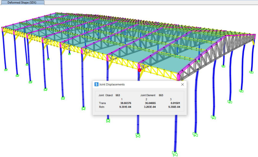Click the SAP2000 icon in Joint Displacements title
This screenshot has width=258, height=157.
coord(96,84)
